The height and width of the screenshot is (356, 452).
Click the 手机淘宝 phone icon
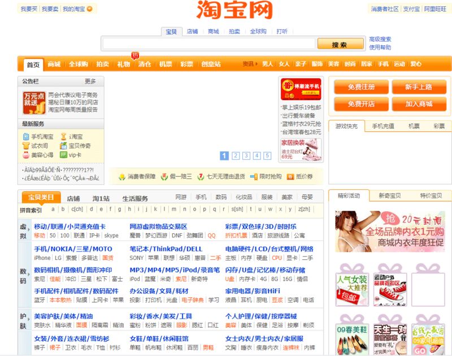[x=26, y=137]
